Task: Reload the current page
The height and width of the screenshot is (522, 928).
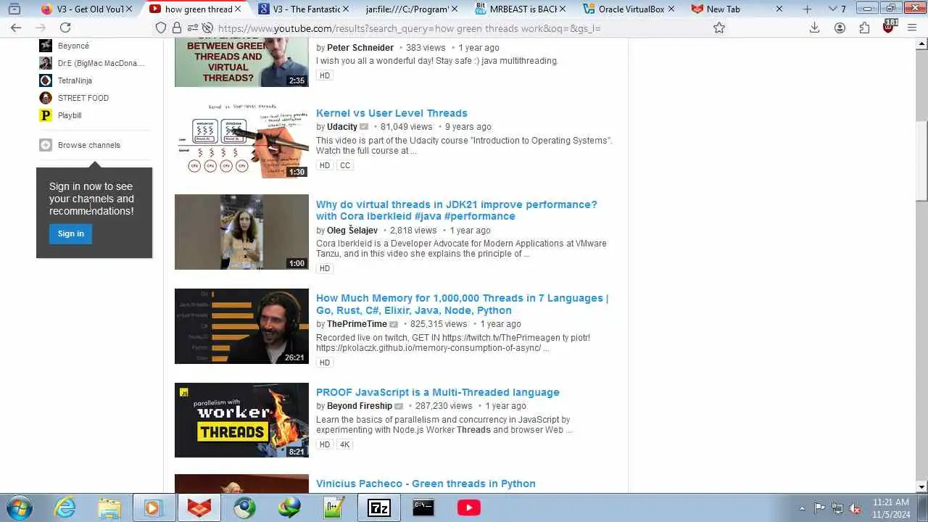Action: (65, 28)
